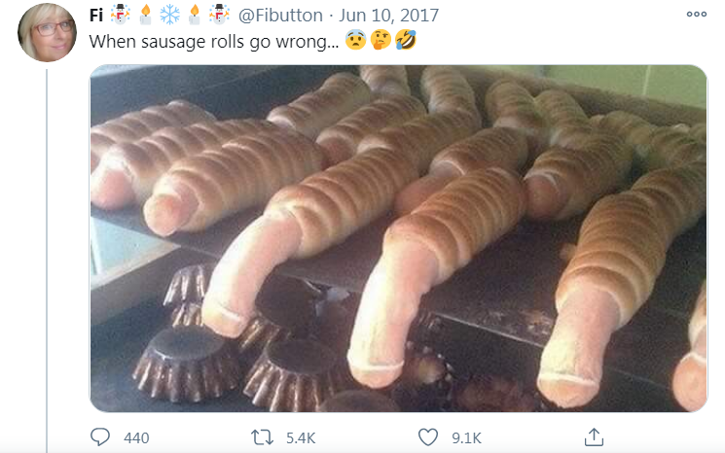
Task: Open the Jun 10, 2017 timestamp
Action: pos(388,16)
